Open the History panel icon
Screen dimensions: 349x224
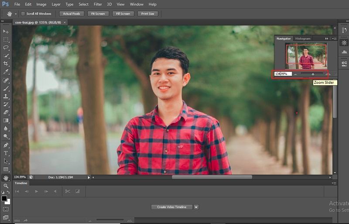tap(344, 30)
